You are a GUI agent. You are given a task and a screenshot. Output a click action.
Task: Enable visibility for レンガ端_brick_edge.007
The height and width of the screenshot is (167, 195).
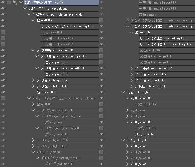click(x=3, y=44)
